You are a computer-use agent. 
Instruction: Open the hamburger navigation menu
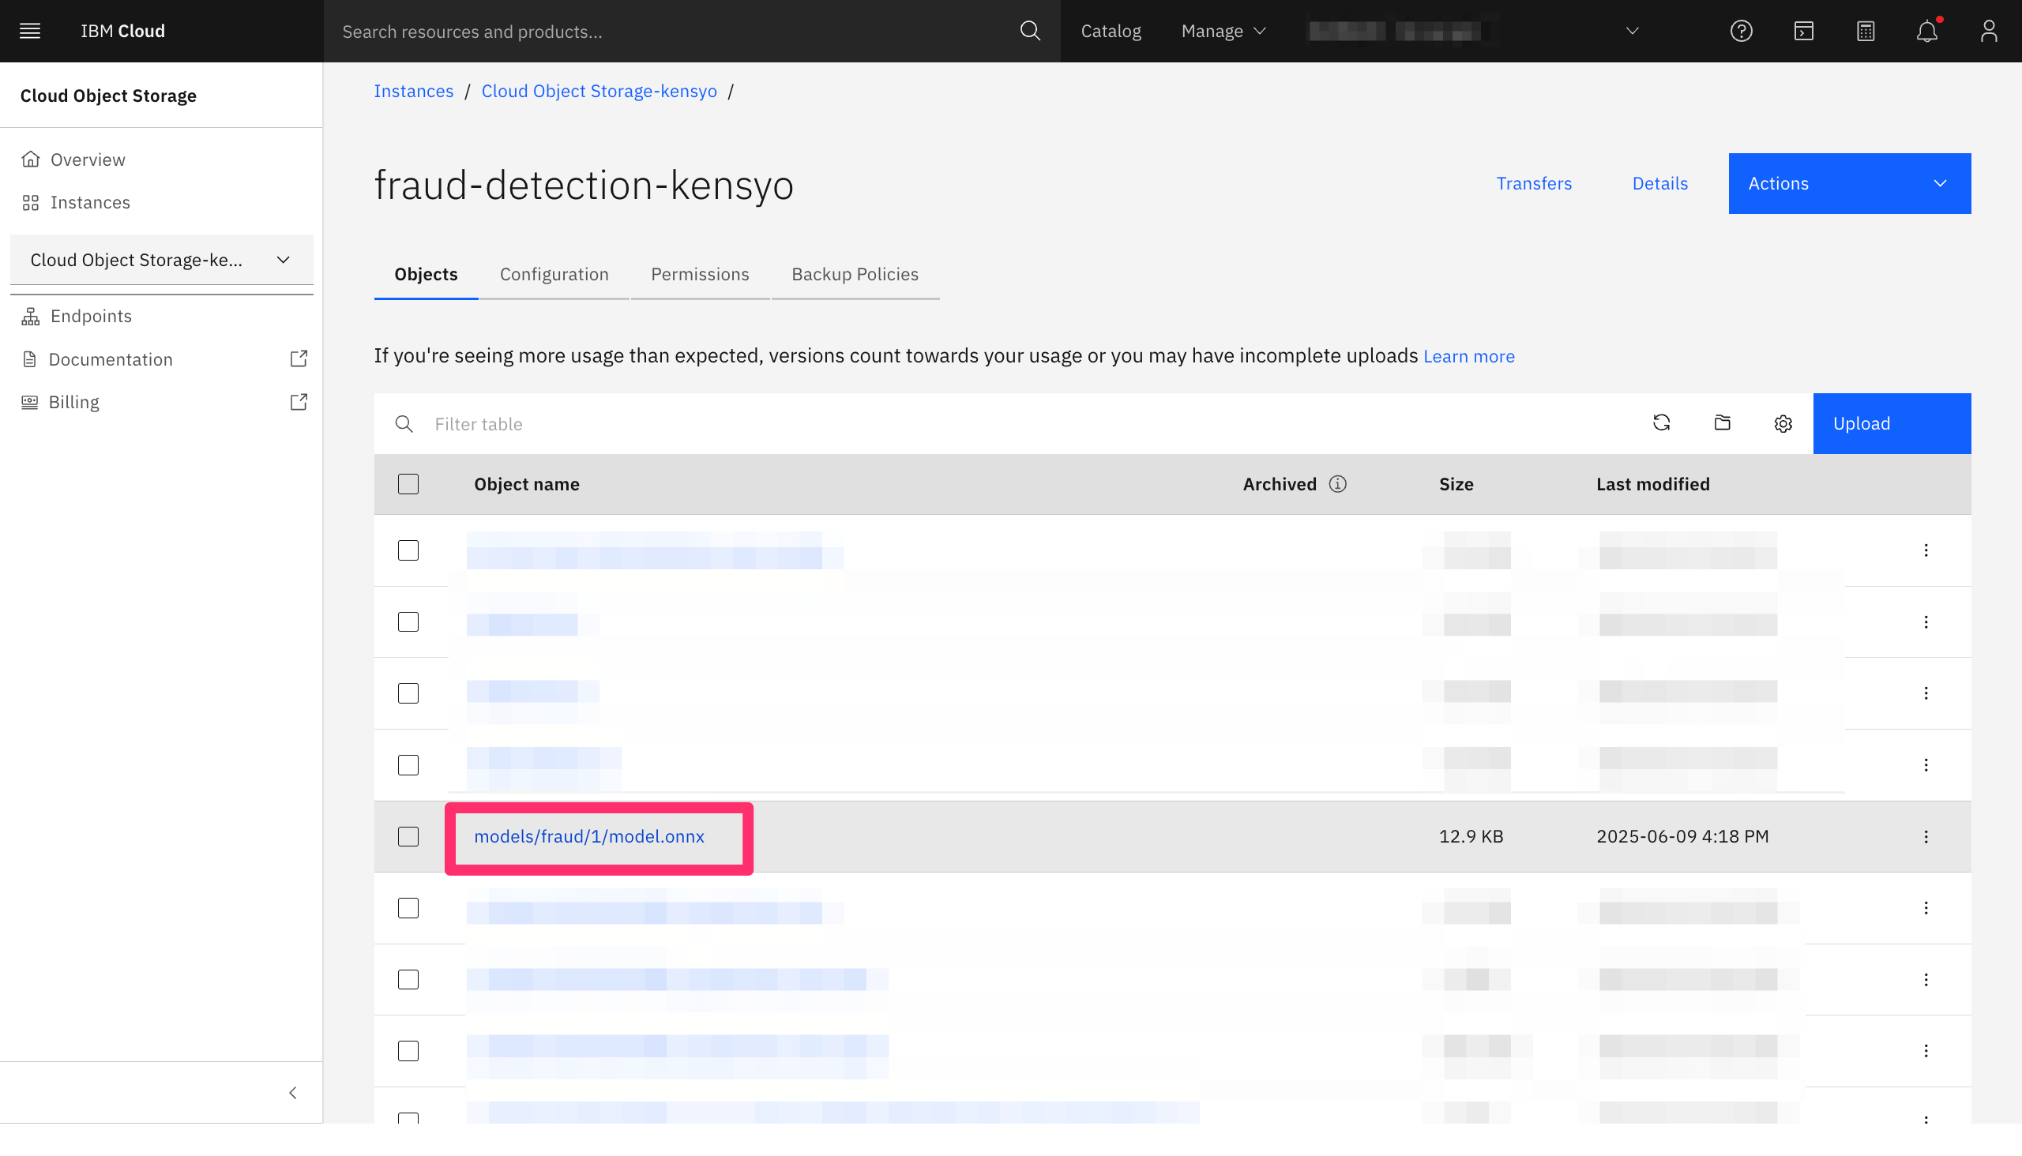click(x=30, y=31)
